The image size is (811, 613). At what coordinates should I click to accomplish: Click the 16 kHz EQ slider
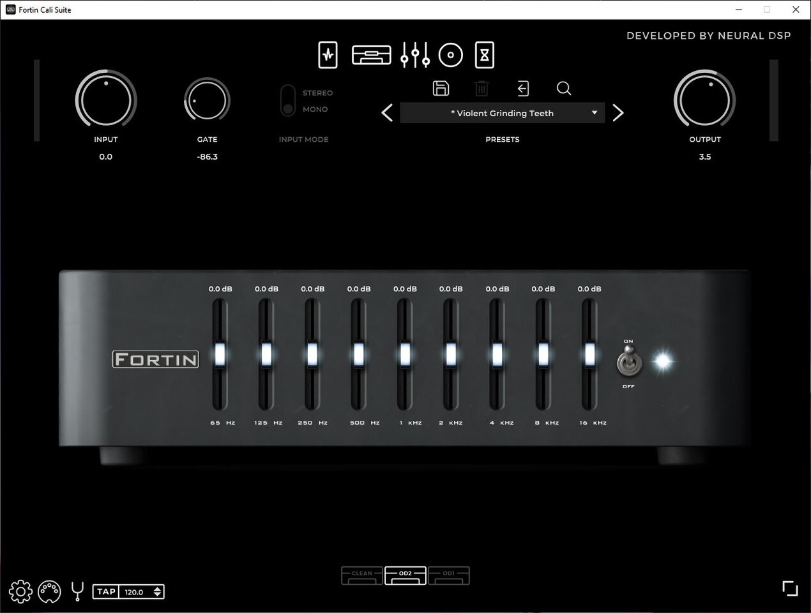[589, 354]
